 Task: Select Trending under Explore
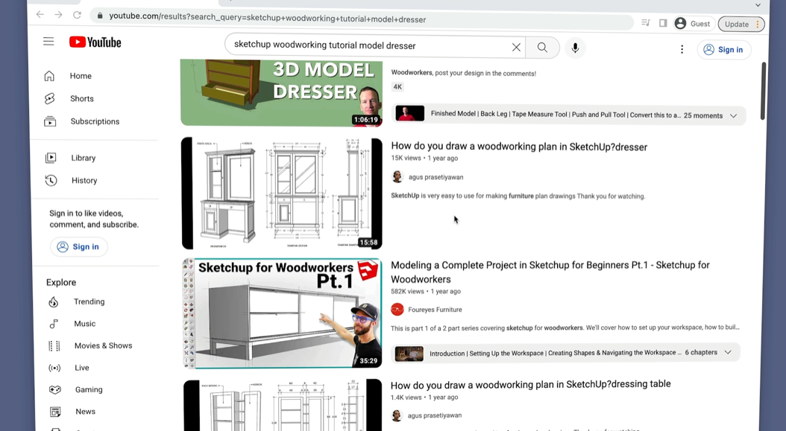click(89, 301)
